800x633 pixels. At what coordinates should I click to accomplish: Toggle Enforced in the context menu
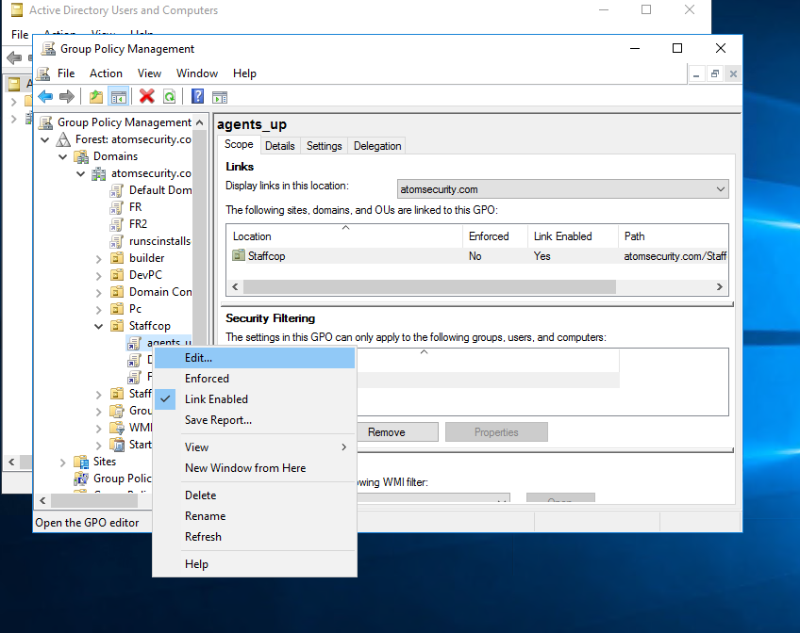(207, 379)
